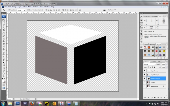Viewport: 170px width, 106px height.
Task: Hide the Layer 6 copy 2 layer
Action: click(144, 75)
